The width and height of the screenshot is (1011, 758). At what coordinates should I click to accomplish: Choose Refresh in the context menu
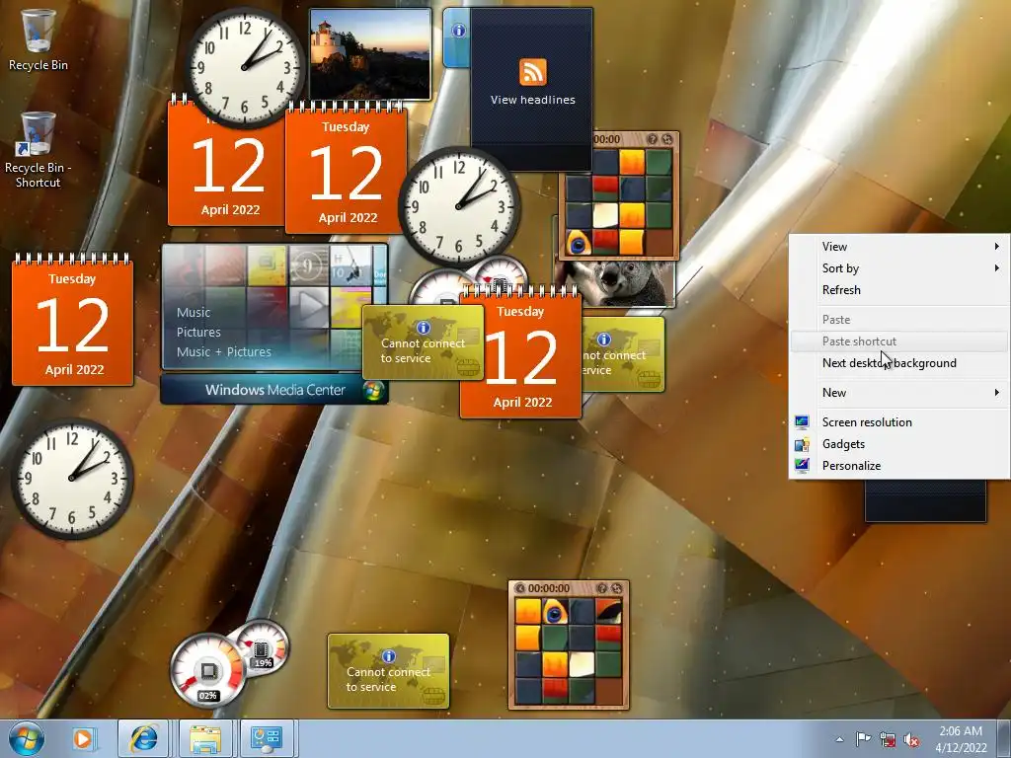point(900,290)
